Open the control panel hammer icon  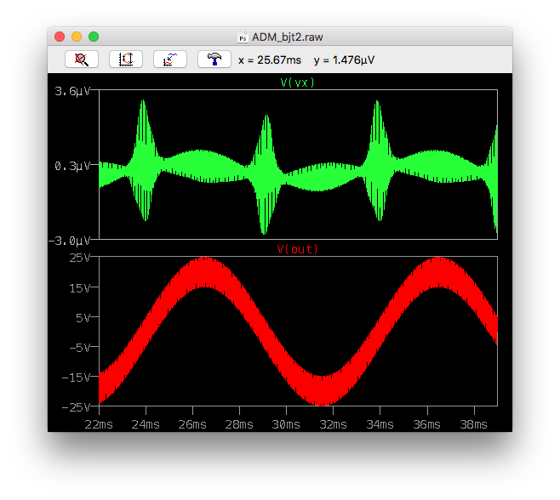(214, 60)
